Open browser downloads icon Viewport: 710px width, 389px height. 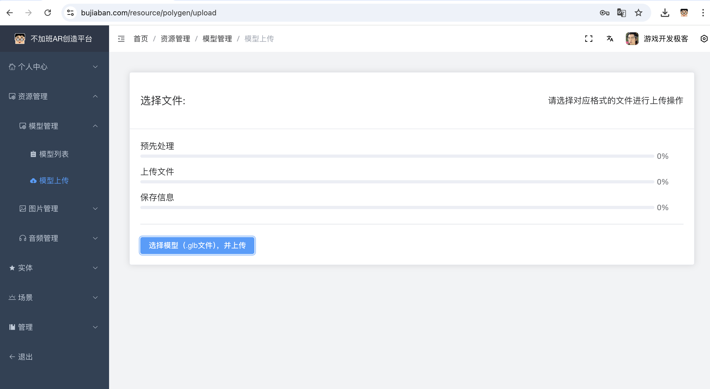[665, 13]
